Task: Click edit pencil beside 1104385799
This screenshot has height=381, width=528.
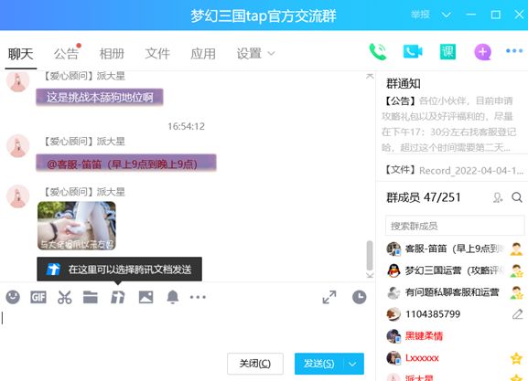Action: click(x=517, y=314)
